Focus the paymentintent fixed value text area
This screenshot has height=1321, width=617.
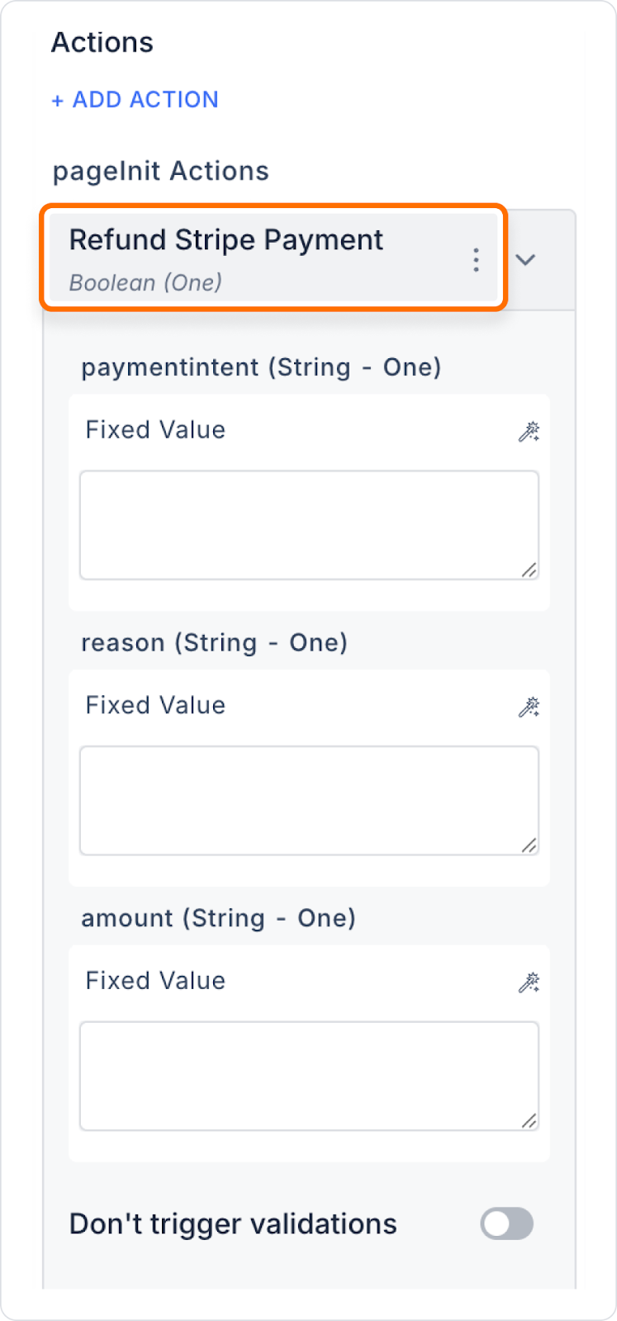[309, 525]
